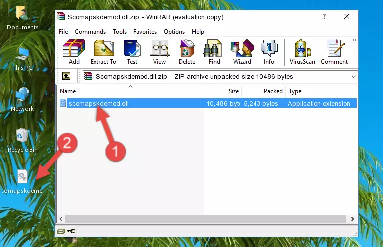Run the Test archive tool
Viewport: 383px width, 247px height.
(x=132, y=52)
